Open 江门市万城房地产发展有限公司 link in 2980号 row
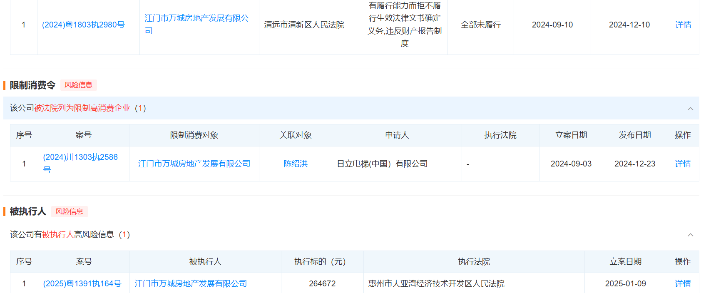Screen dimensions: 706x293 click(196, 25)
